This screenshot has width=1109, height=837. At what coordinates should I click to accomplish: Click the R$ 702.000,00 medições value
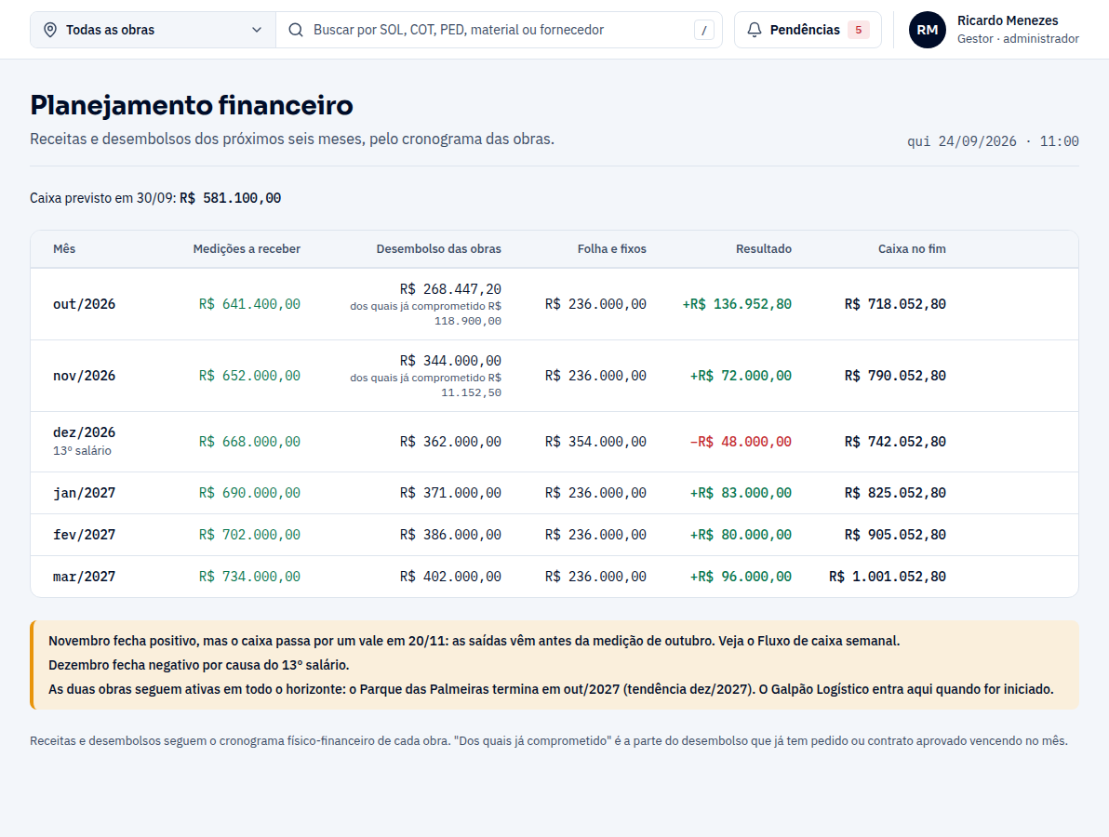(x=249, y=535)
